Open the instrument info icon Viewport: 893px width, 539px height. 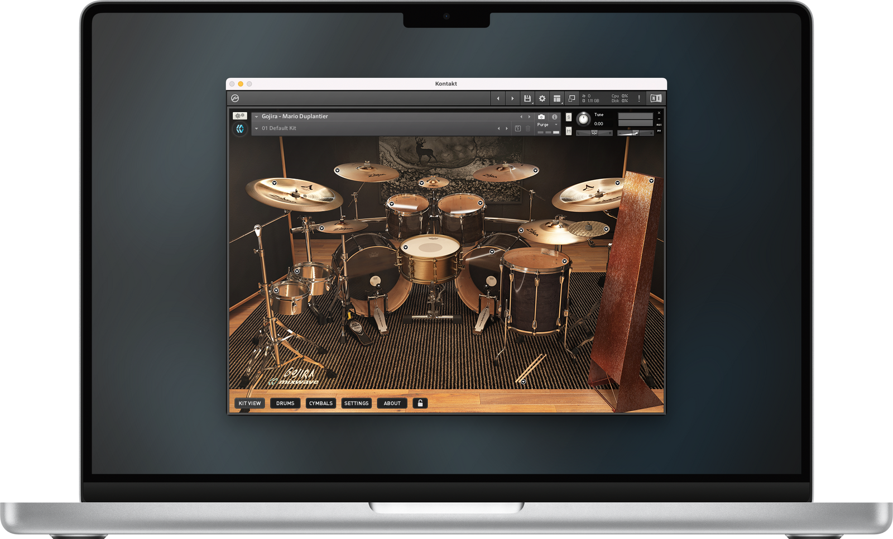554,117
